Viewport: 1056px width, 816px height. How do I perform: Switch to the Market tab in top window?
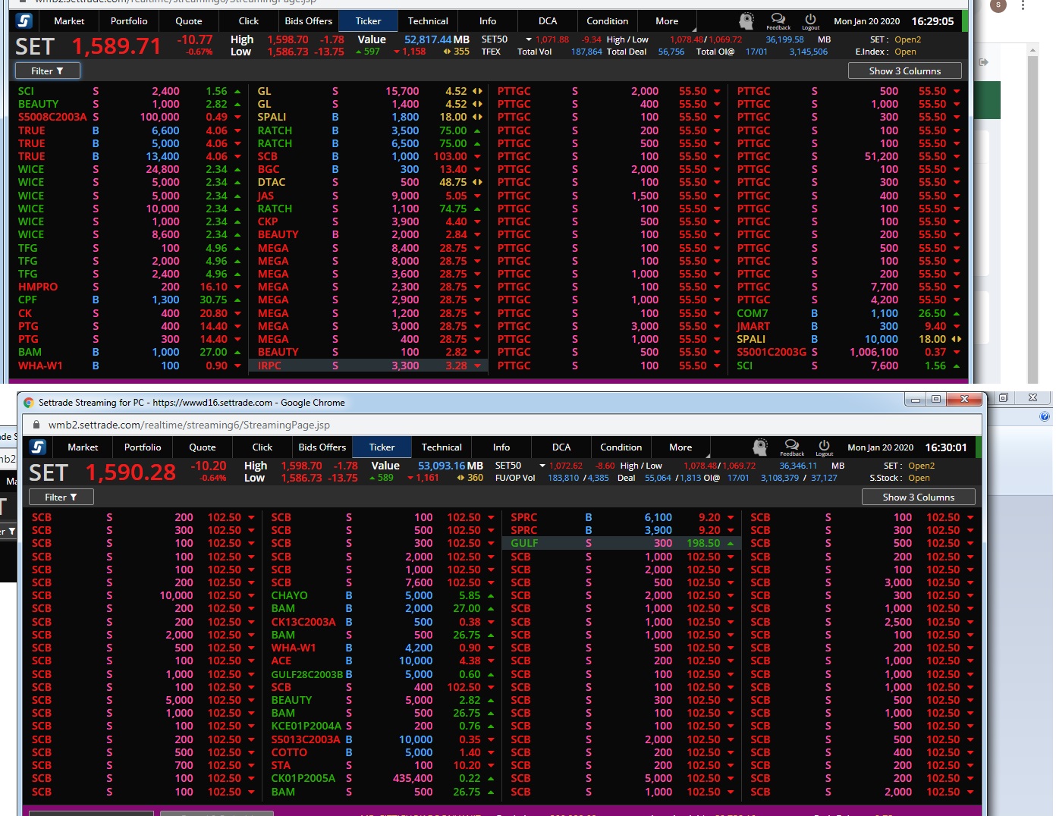(69, 21)
